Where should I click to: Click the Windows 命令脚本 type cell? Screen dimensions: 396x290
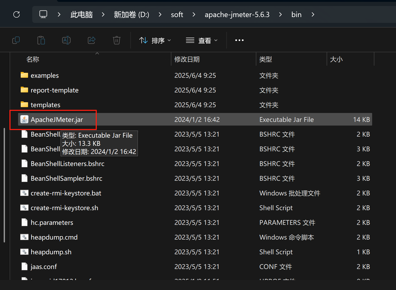[x=287, y=237]
